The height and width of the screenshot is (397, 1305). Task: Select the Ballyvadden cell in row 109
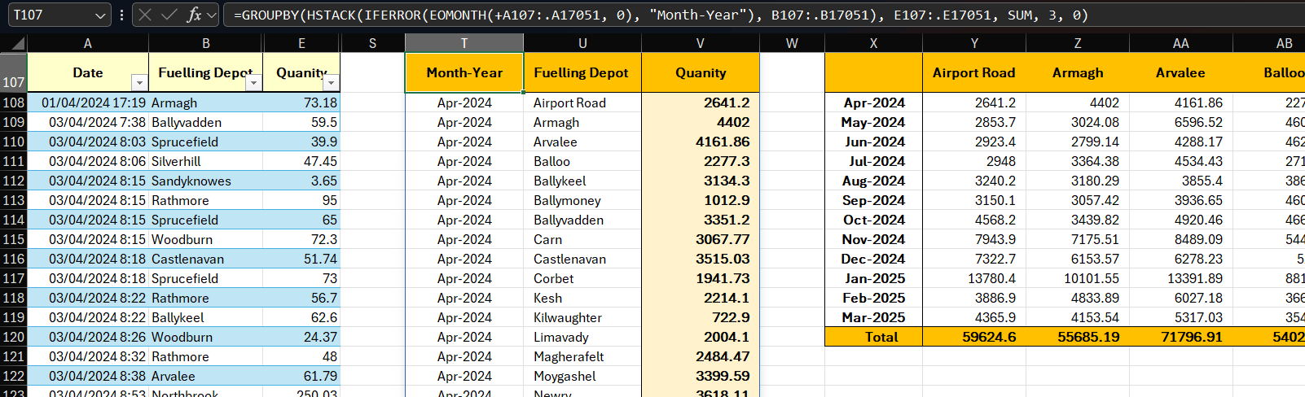(206, 122)
